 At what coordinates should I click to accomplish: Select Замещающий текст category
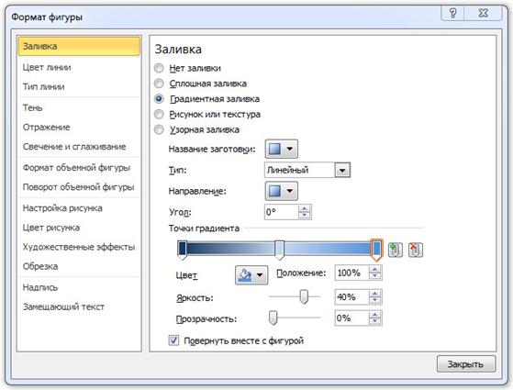[x=79, y=306]
